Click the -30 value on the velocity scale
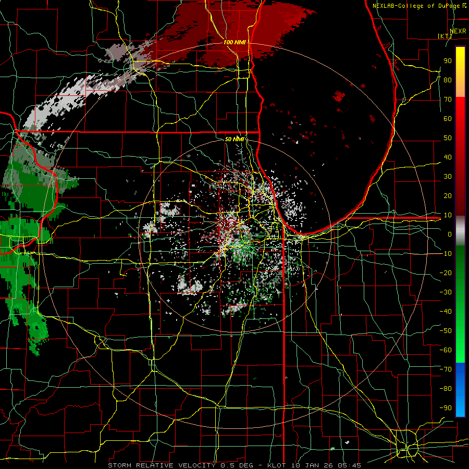The image size is (469, 469). 446,292
